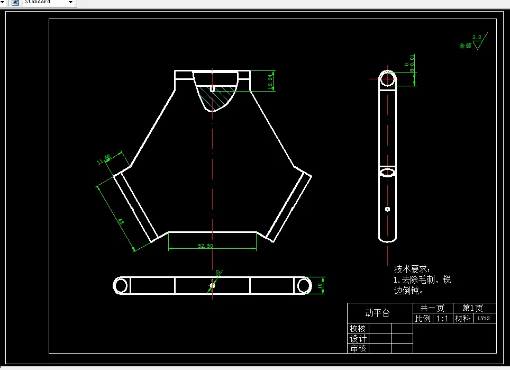The height and width of the screenshot is (370, 510).
Task: Select the surface roughness symbol 3.2
Action: tap(476, 39)
